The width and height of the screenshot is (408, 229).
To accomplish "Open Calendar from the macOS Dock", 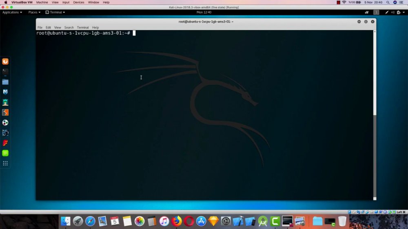I will tap(115, 221).
